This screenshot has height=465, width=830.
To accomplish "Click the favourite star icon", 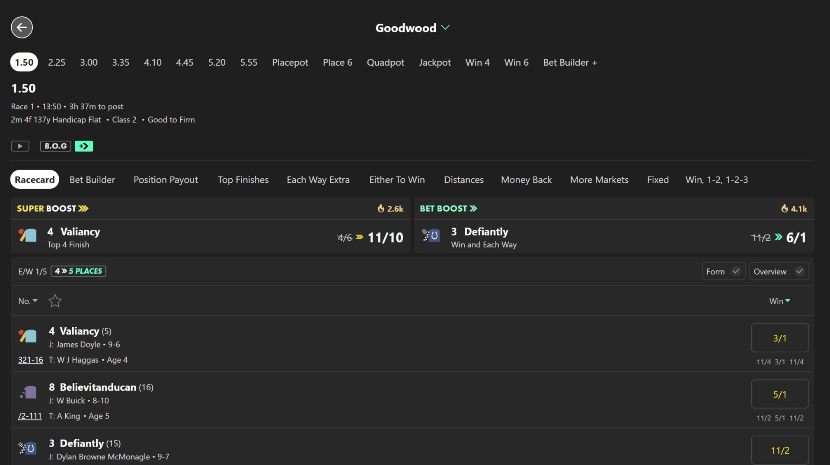I will 55,301.
